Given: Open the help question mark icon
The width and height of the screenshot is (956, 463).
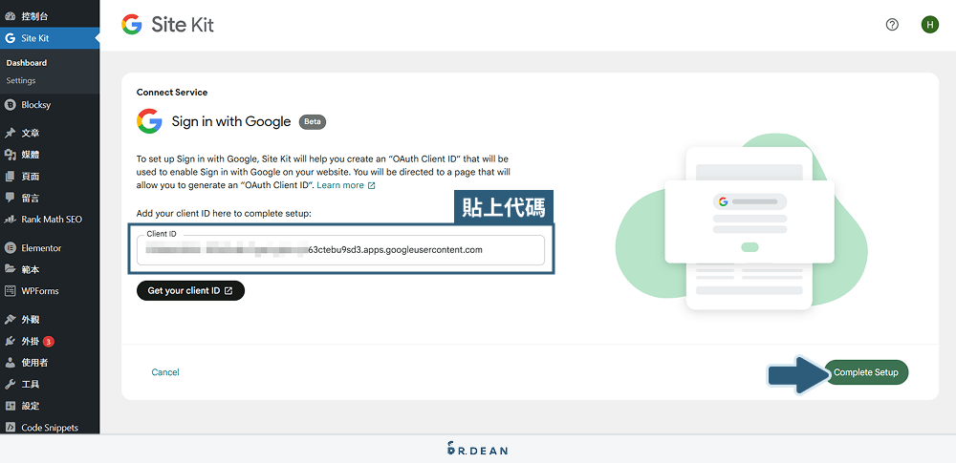Looking at the screenshot, I should [x=892, y=25].
